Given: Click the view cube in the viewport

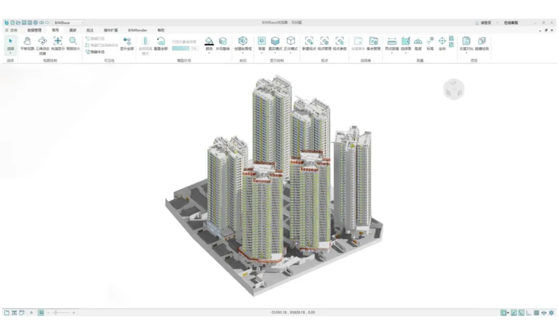Looking at the screenshot, I should pyautogui.click(x=454, y=89).
